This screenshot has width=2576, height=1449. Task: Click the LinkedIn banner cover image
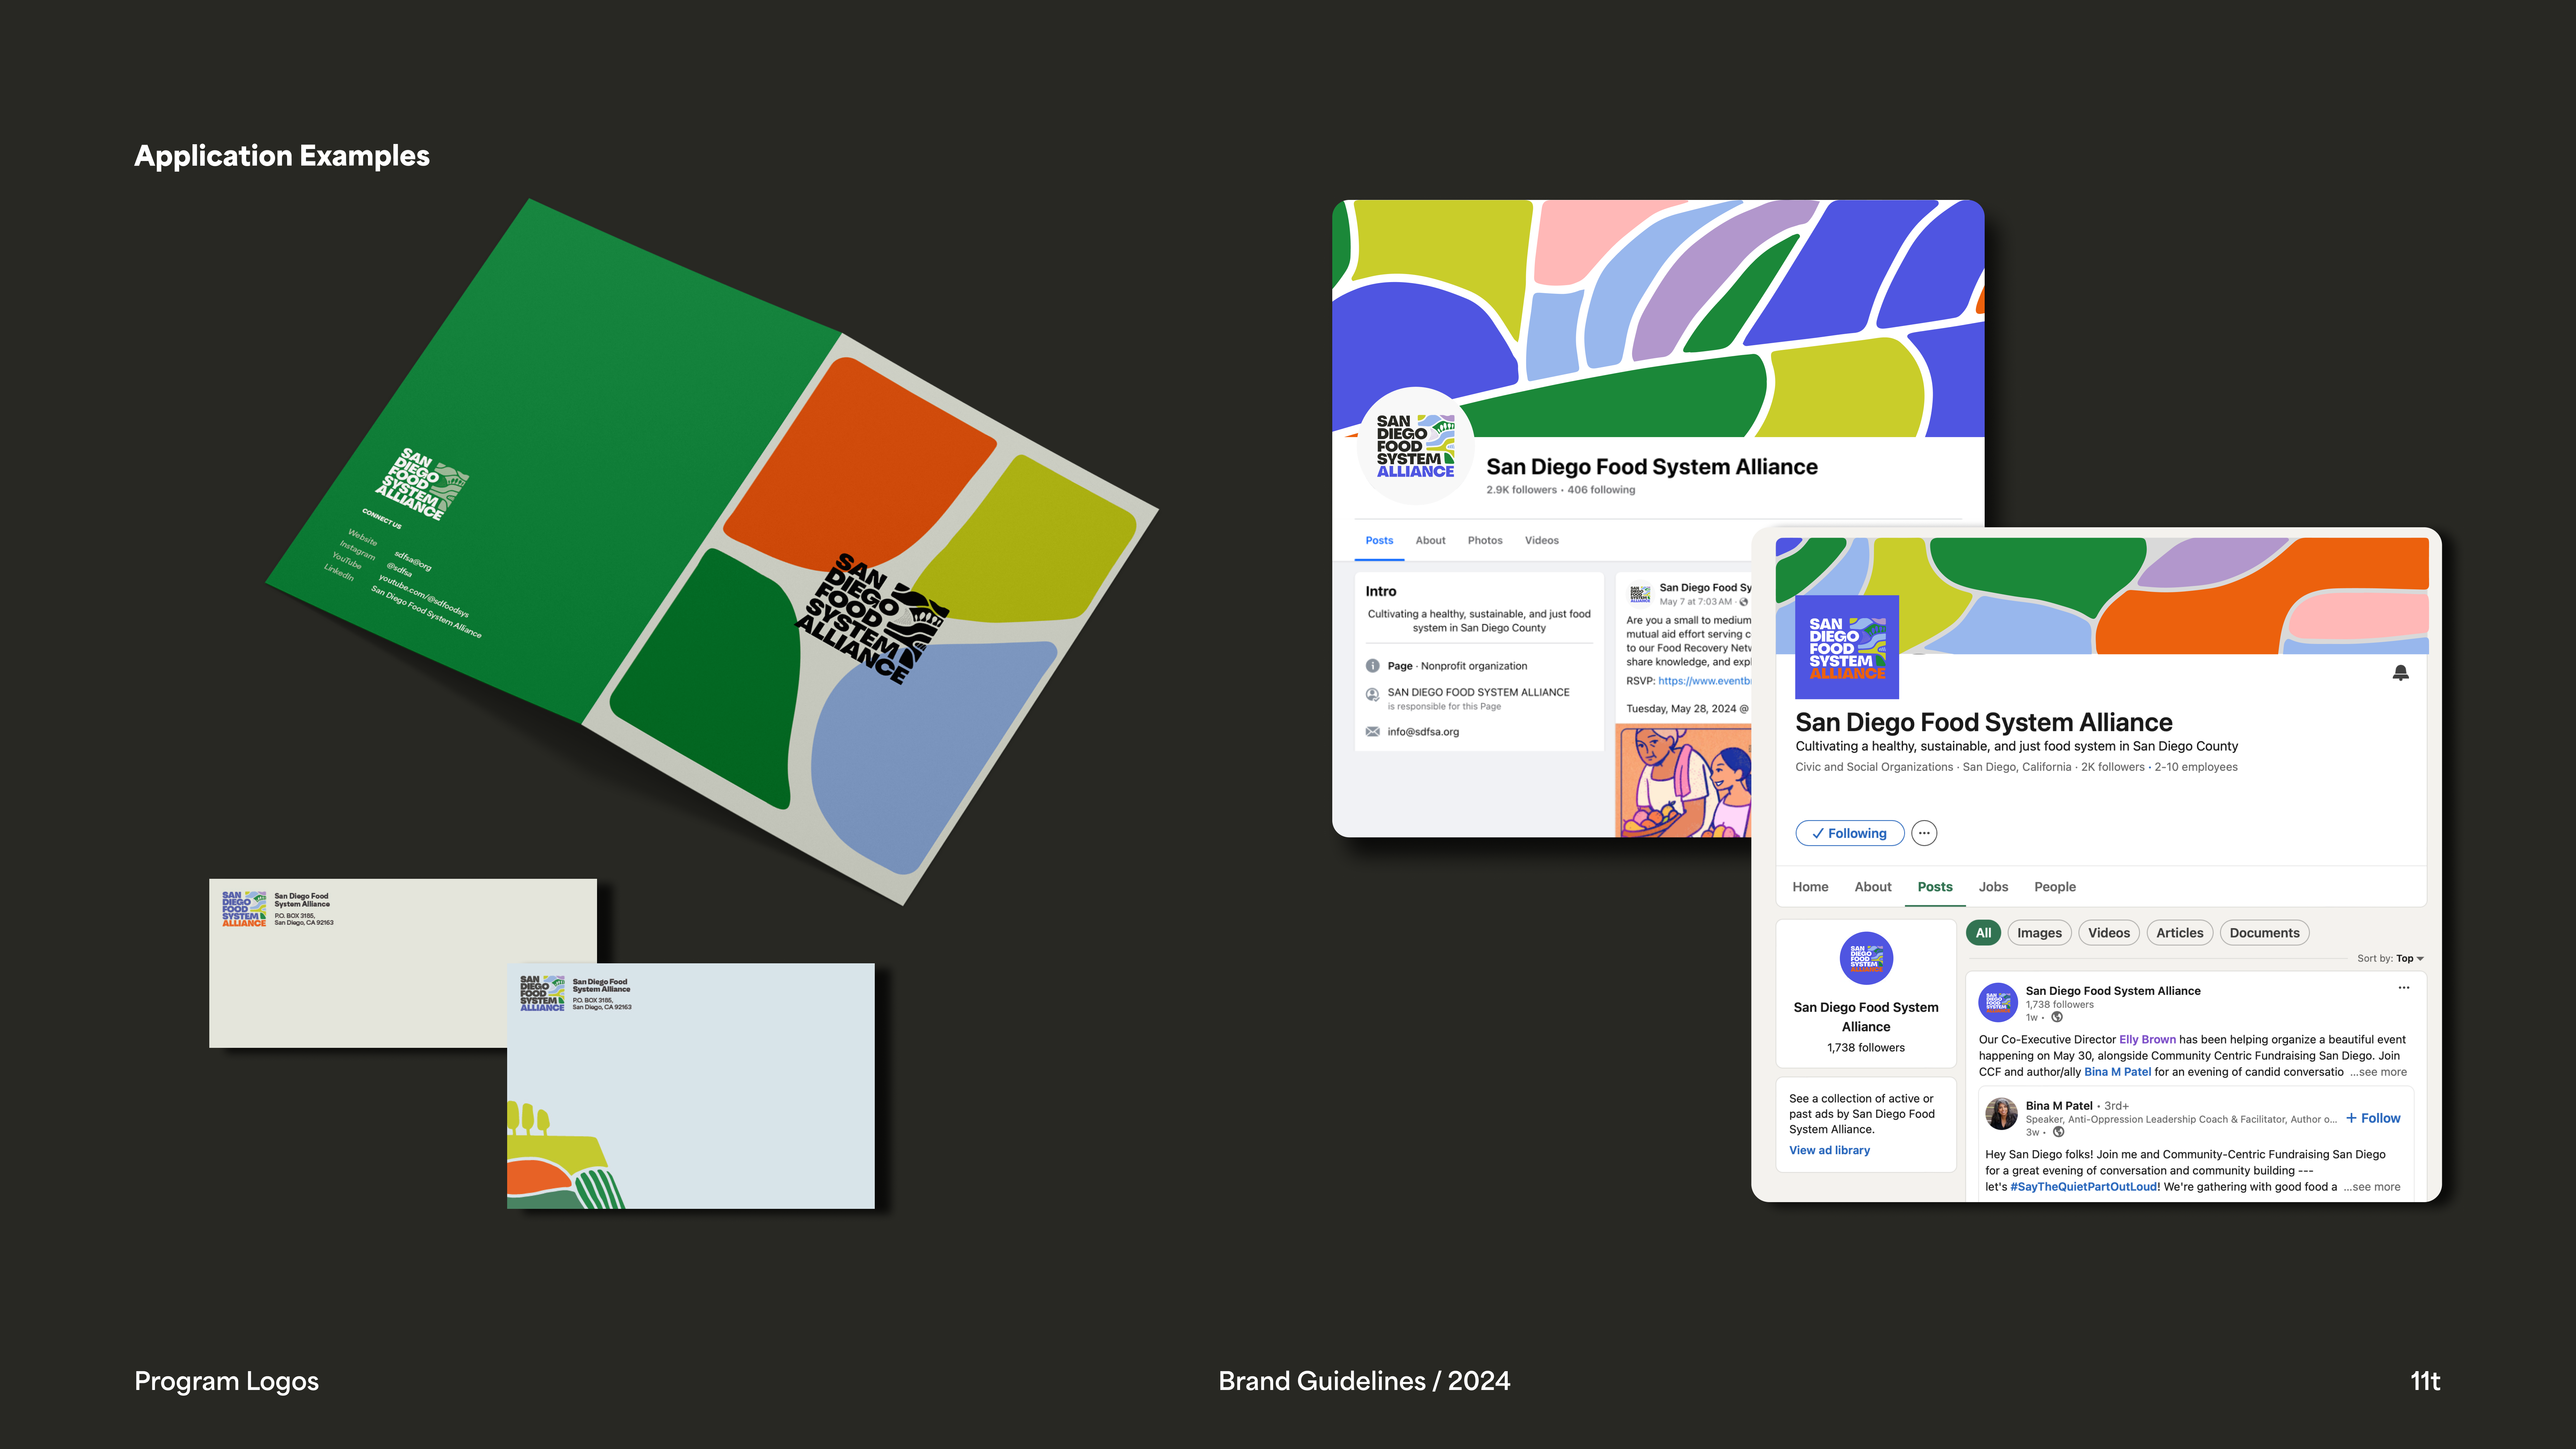tap(2102, 596)
